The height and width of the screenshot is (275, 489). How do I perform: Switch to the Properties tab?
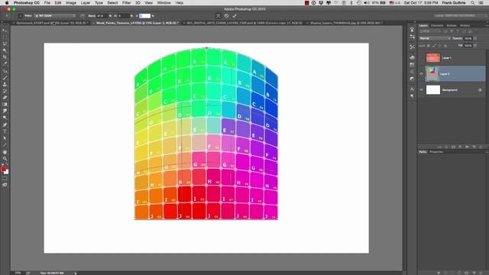[x=436, y=152]
